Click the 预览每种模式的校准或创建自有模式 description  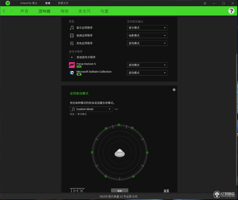[x=92, y=103]
